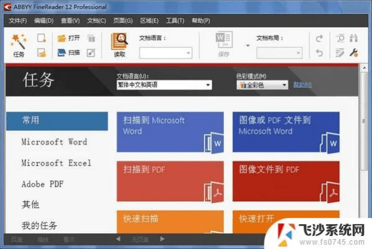The height and width of the screenshot is (249, 372).
Task: Click the save pages icon below new document
Action: 42,53
